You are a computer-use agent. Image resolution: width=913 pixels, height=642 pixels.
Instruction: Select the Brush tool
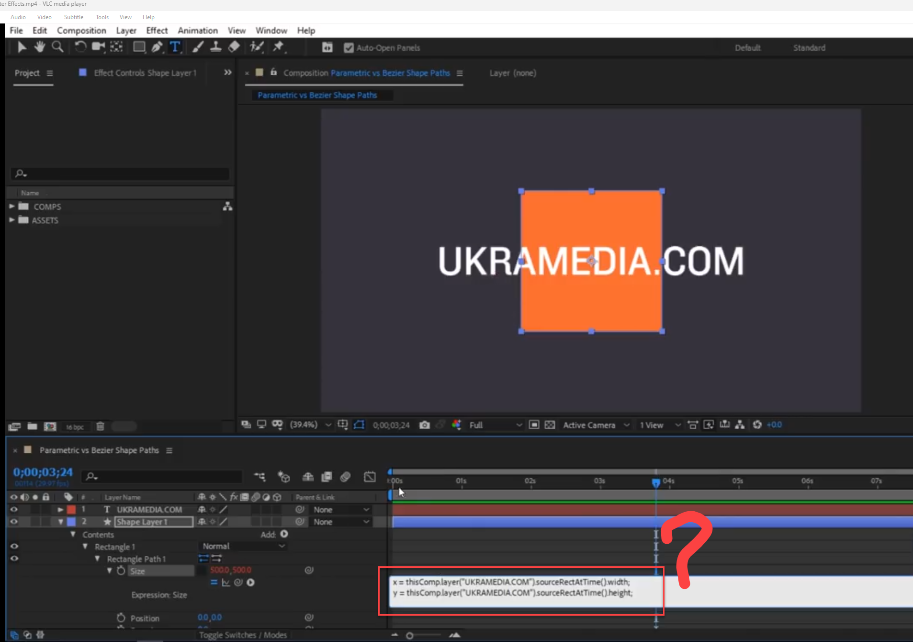pyautogui.click(x=198, y=47)
